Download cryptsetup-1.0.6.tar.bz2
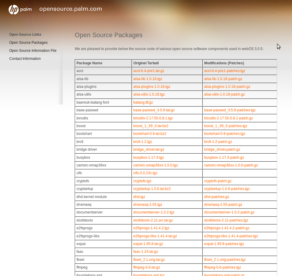Viewport: 292px width, 276px height. (152, 189)
